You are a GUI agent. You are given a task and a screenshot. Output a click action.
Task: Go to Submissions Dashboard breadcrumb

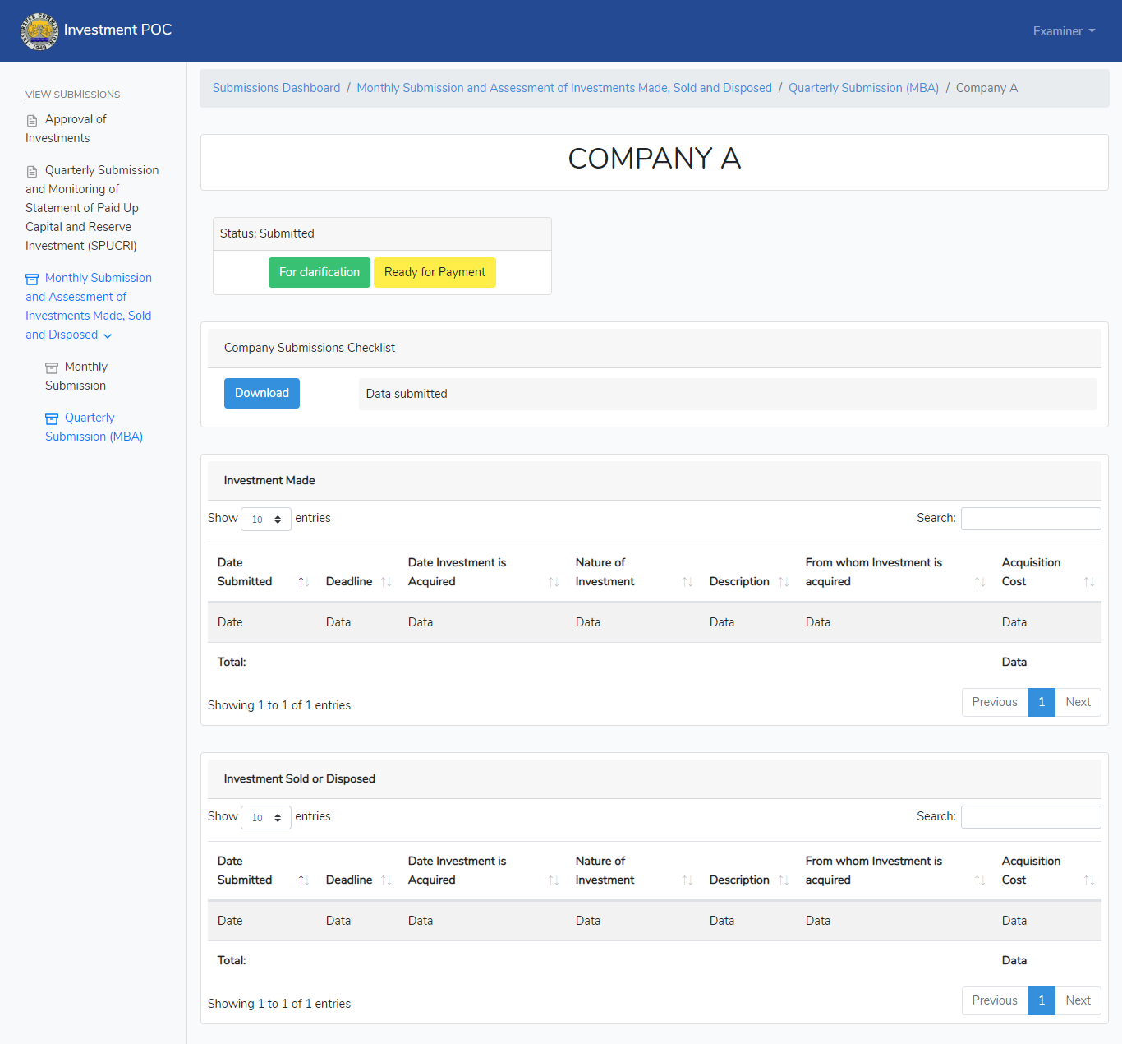pos(276,88)
